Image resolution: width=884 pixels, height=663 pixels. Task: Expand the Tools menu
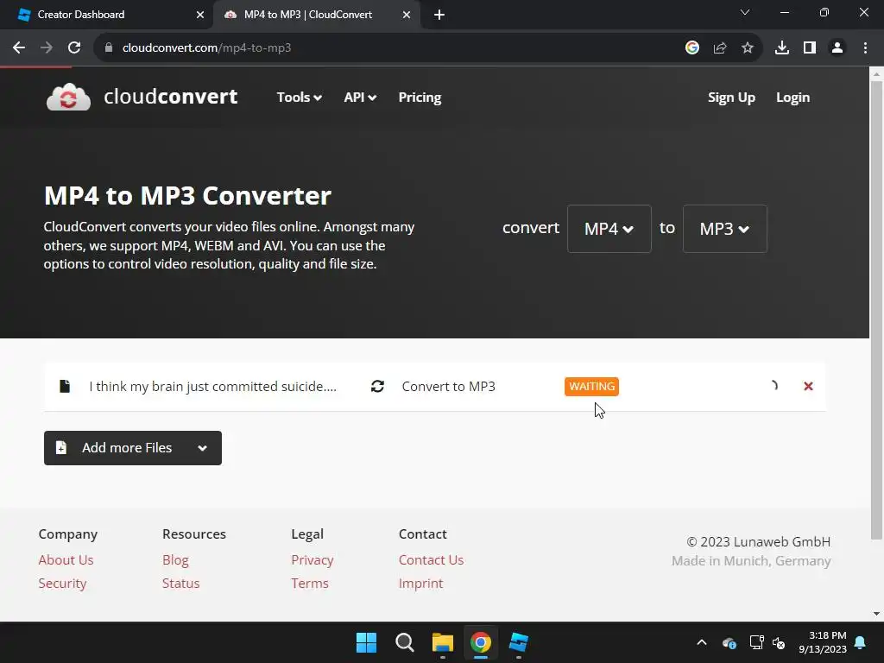(x=299, y=98)
